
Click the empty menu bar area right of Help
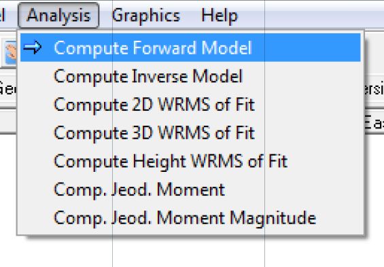(311, 16)
